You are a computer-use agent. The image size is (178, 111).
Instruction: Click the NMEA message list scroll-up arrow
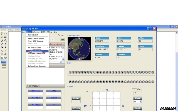click(63, 48)
